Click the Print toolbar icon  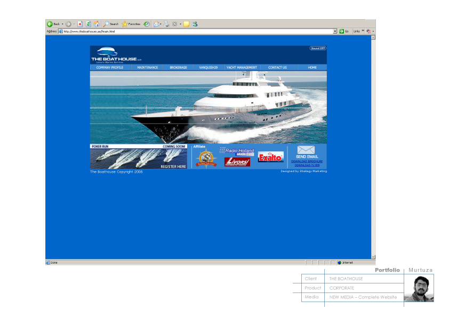[x=166, y=24]
